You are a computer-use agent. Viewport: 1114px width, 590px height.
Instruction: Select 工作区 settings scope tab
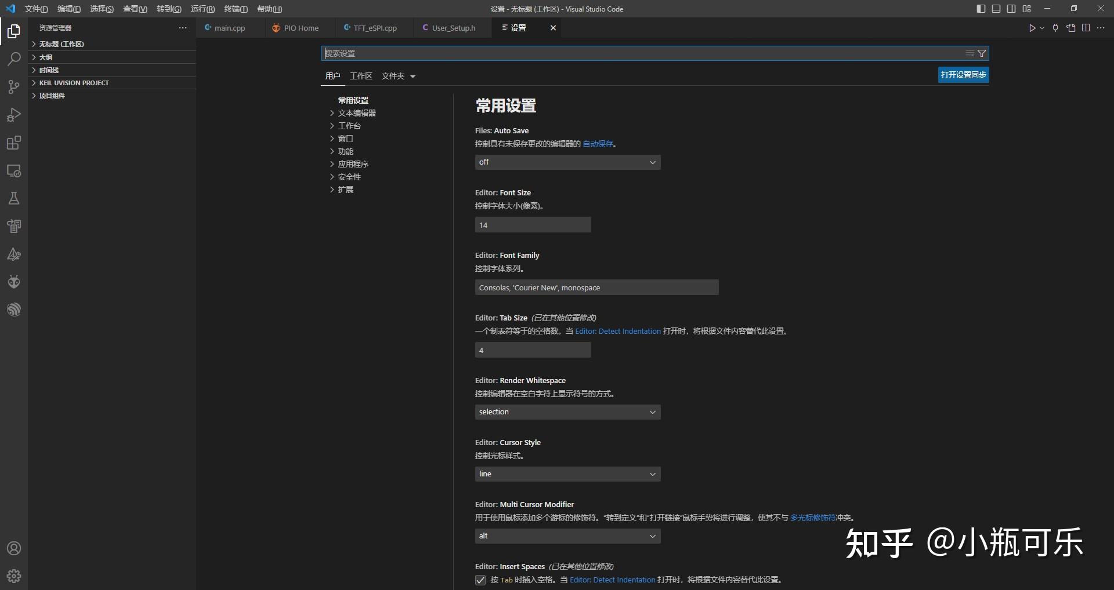tap(361, 76)
